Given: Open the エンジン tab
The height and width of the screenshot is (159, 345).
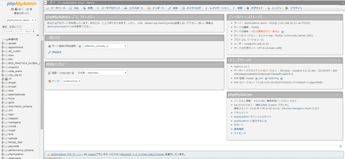Looking at the screenshot, I should [274, 8].
